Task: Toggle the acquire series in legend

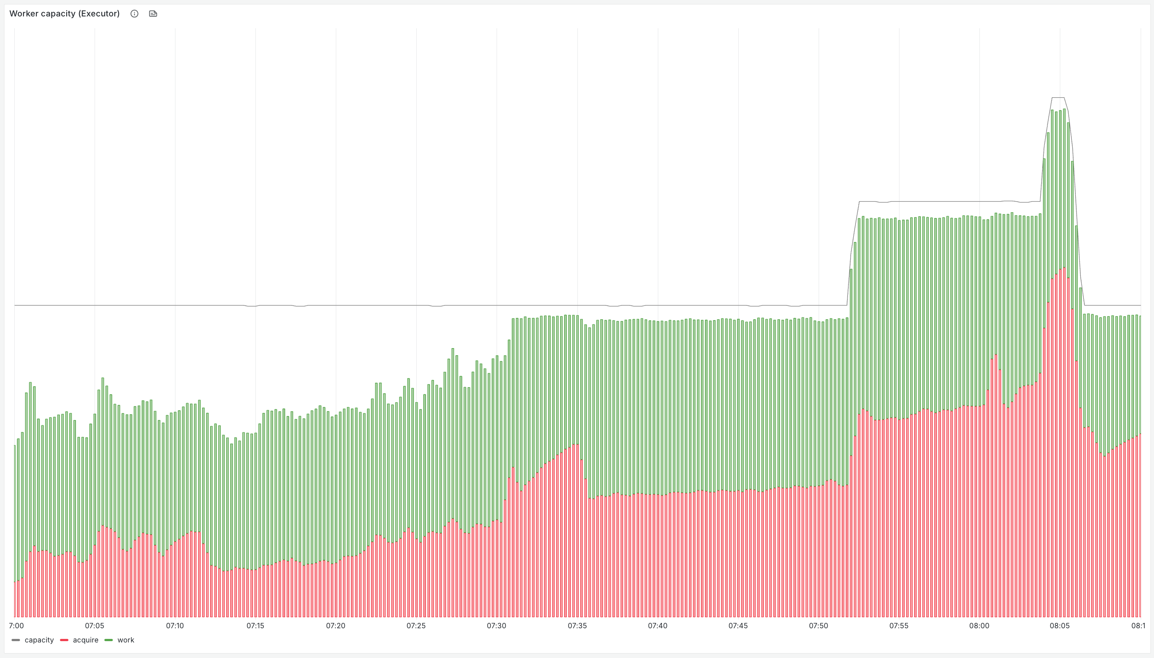Action: [85, 640]
